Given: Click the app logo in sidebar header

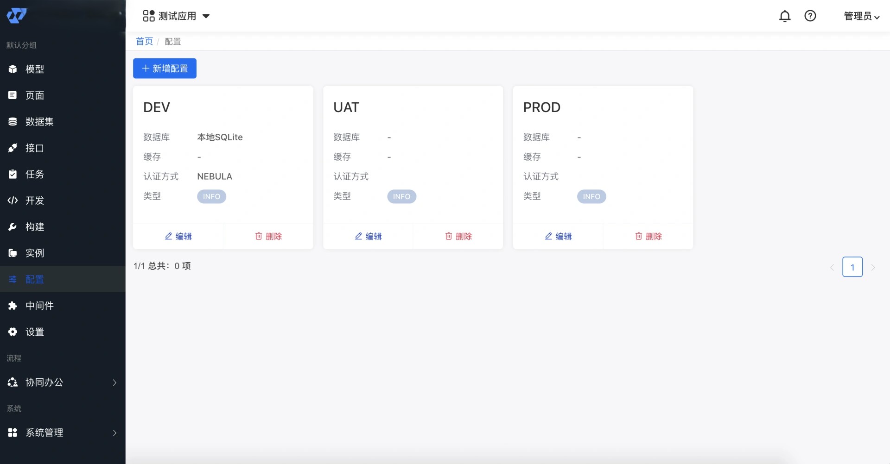Looking at the screenshot, I should (x=17, y=16).
